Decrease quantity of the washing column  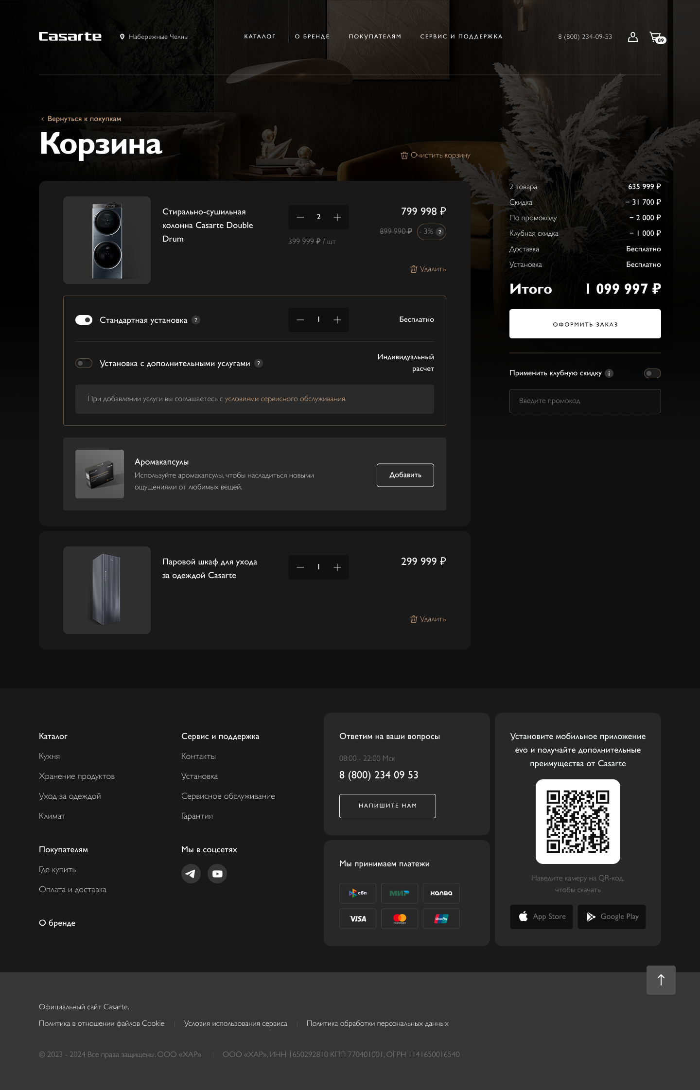click(300, 217)
